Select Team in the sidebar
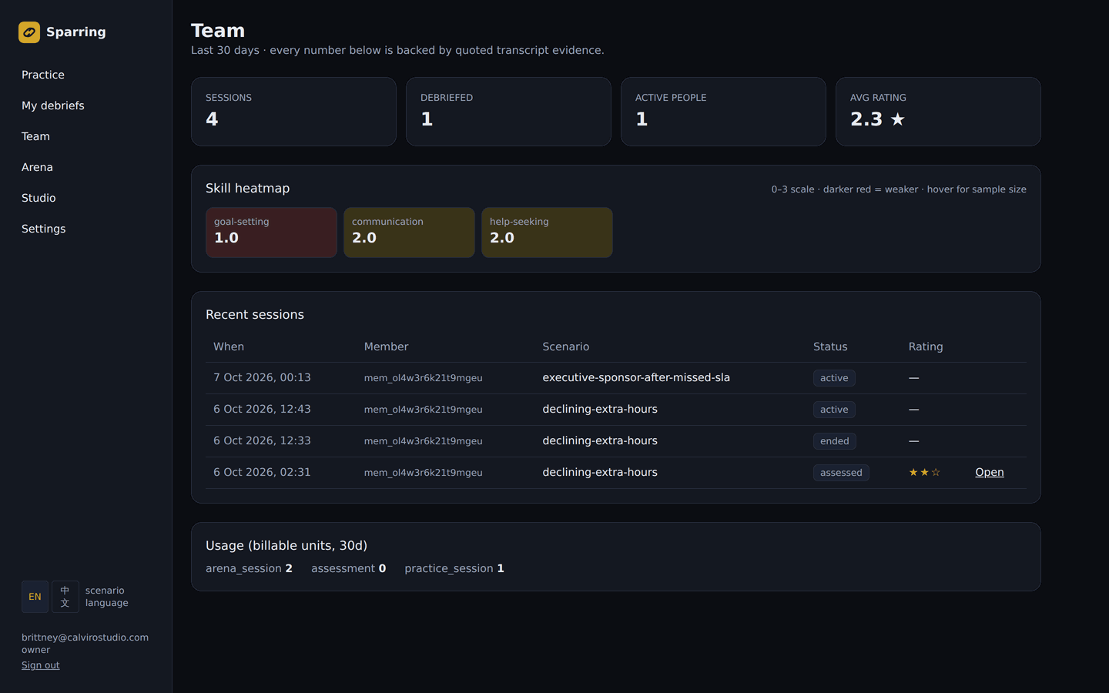 [x=35, y=136]
